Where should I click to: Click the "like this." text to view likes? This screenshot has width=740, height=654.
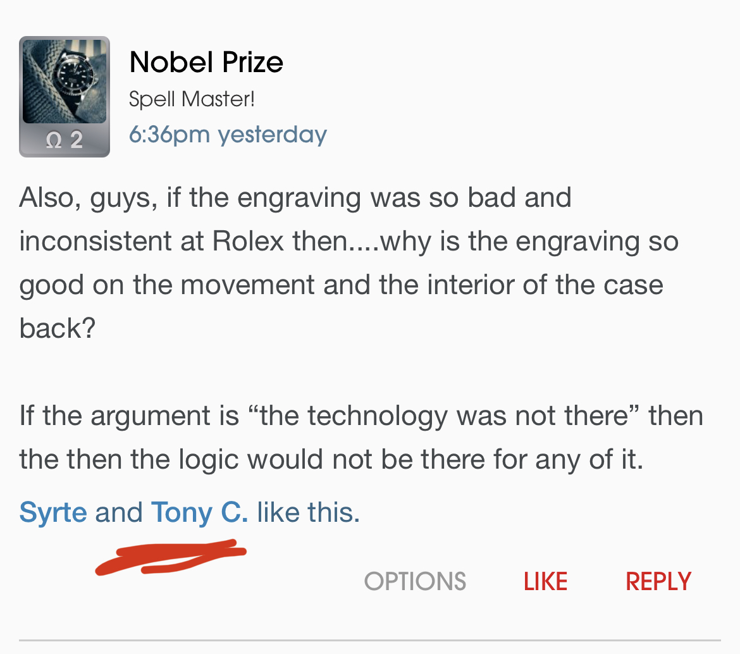308,512
